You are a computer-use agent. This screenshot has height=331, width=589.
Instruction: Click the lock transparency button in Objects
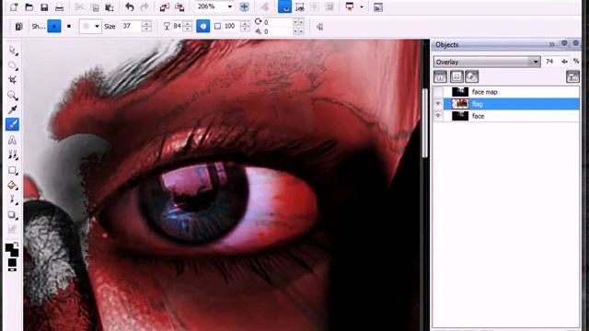[x=440, y=77]
